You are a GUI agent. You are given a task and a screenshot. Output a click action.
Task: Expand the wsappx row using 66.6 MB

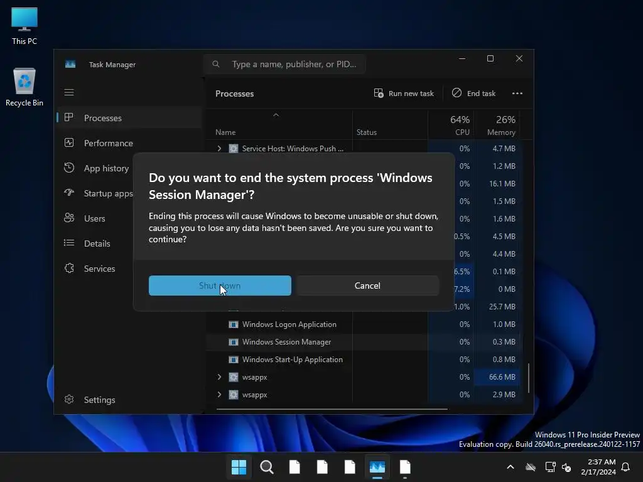[219, 377]
